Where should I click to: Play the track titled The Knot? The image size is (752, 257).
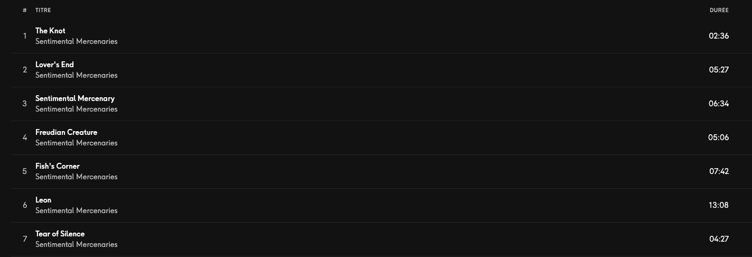click(50, 31)
